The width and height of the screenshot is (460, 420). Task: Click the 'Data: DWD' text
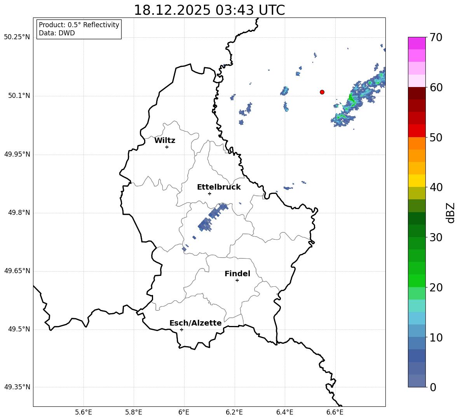[57, 33]
